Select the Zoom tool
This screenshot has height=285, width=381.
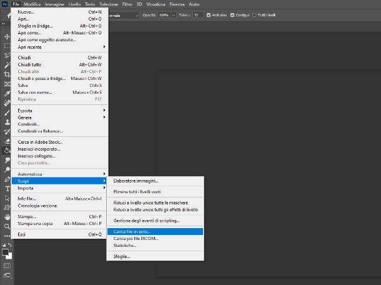click(x=7, y=226)
